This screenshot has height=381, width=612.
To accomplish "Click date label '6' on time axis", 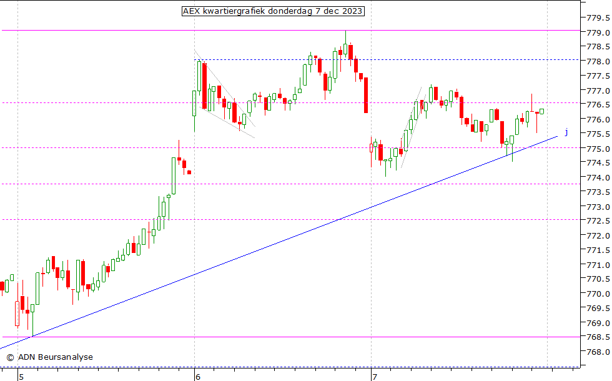I will pyautogui.click(x=198, y=377).
